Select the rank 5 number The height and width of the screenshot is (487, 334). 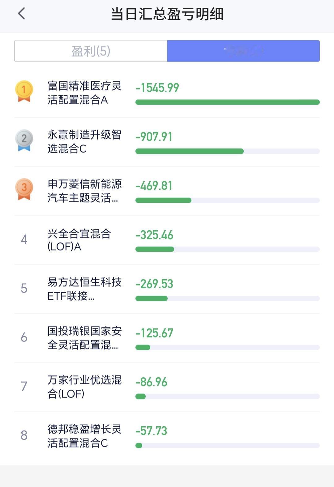click(24, 288)
